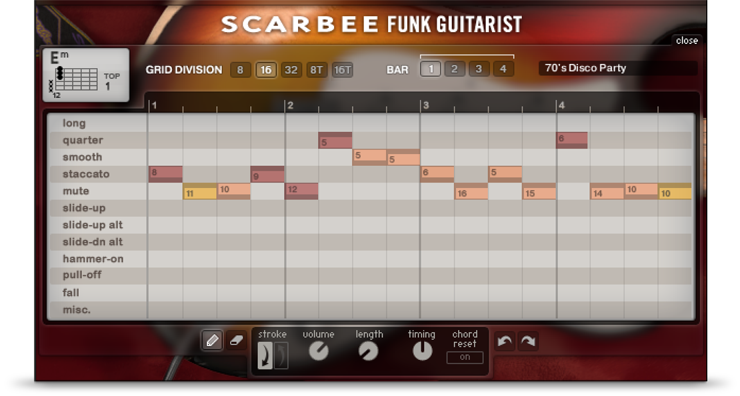Open the 70's Disco Party preset list
The image size is (740, 396).
(x=617, y=68)
